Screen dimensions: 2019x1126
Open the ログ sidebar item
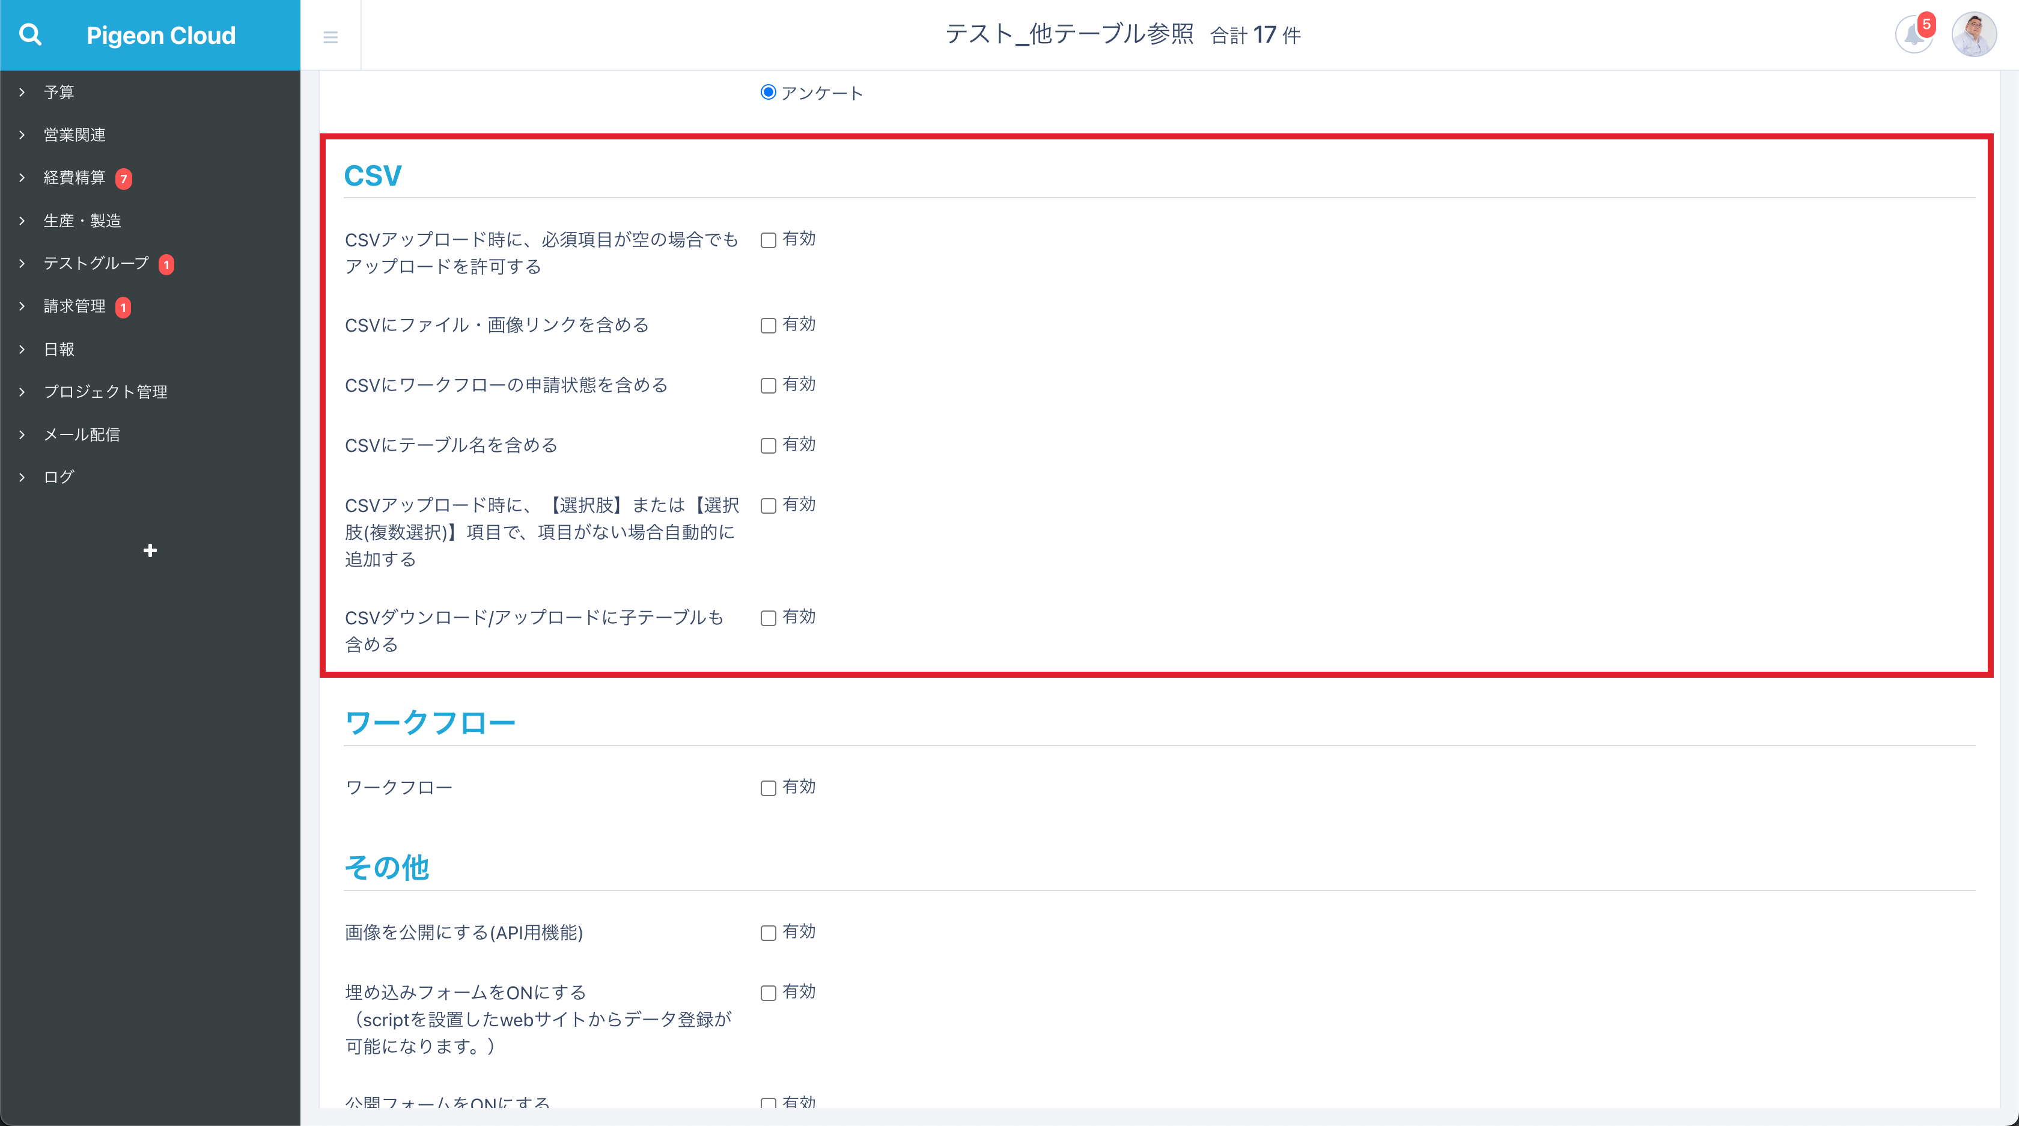pyautogui.click(x=59, y=477)
